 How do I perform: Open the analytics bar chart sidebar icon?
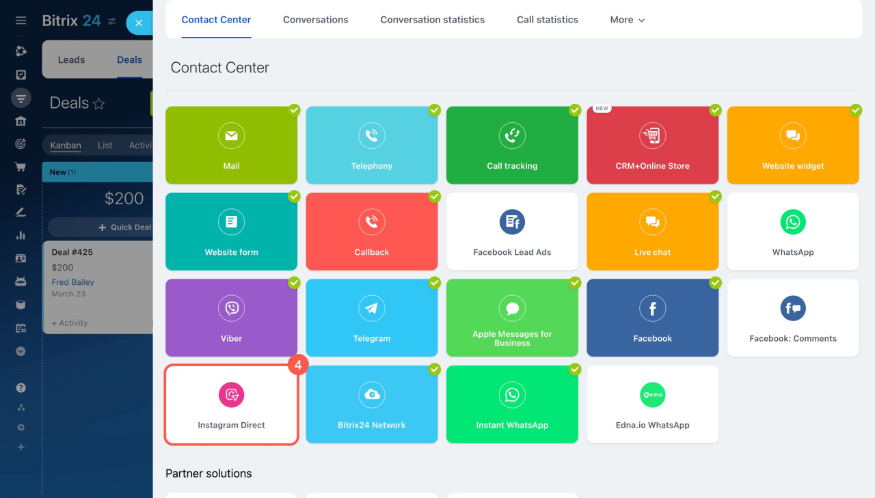click(x=21, y=236)
